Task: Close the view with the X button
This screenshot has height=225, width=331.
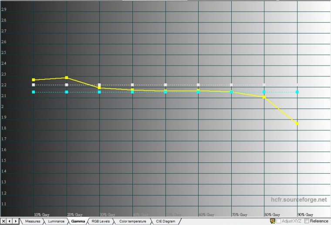Action: (3, 221)
